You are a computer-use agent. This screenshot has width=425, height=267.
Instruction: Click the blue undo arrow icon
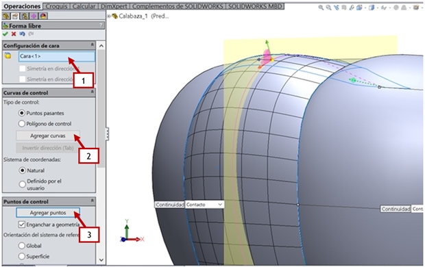pos(22,34)
